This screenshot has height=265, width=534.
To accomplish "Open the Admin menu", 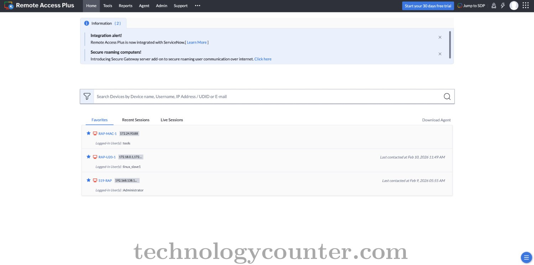I will point(162,6).
